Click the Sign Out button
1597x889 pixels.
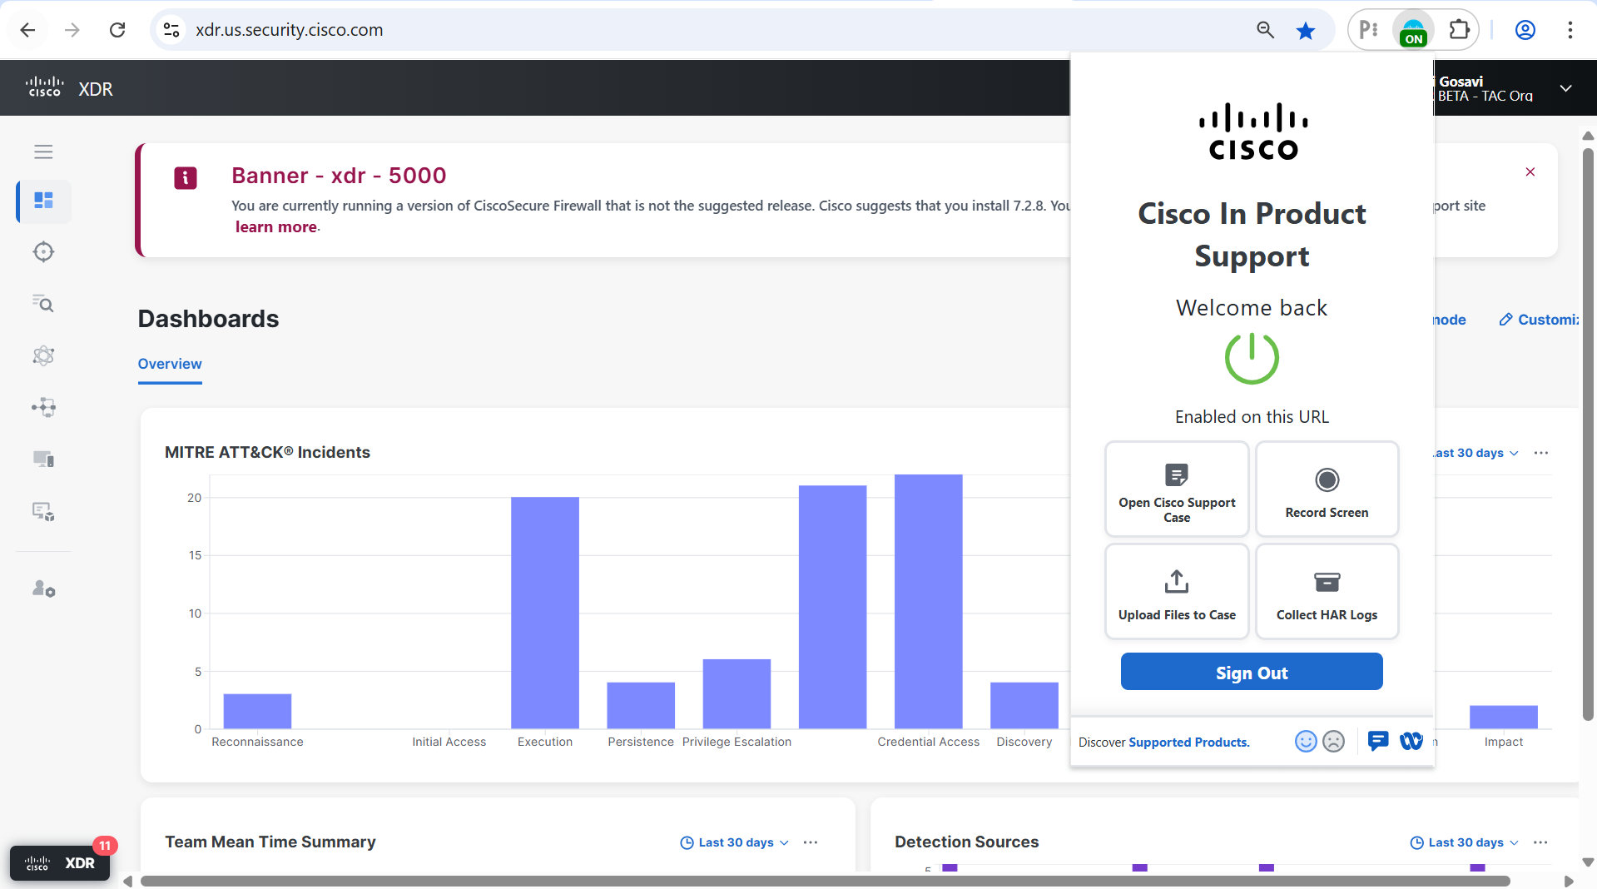click(1252, 672)
